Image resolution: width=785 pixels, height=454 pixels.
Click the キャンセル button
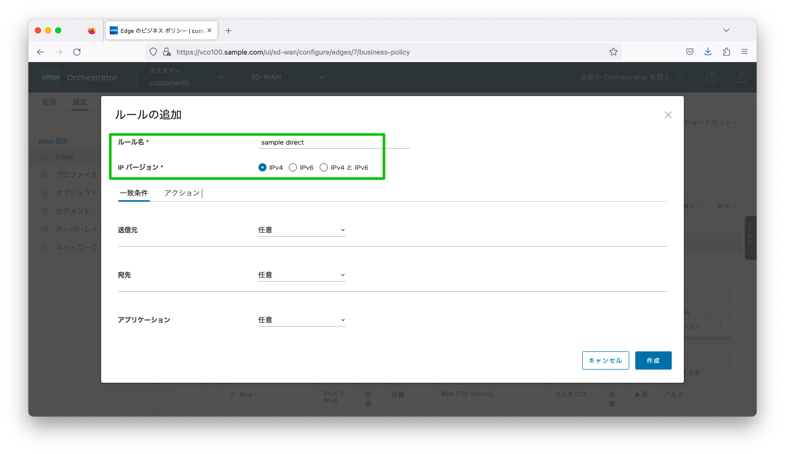pyautogui.click(x=605, y=360)
